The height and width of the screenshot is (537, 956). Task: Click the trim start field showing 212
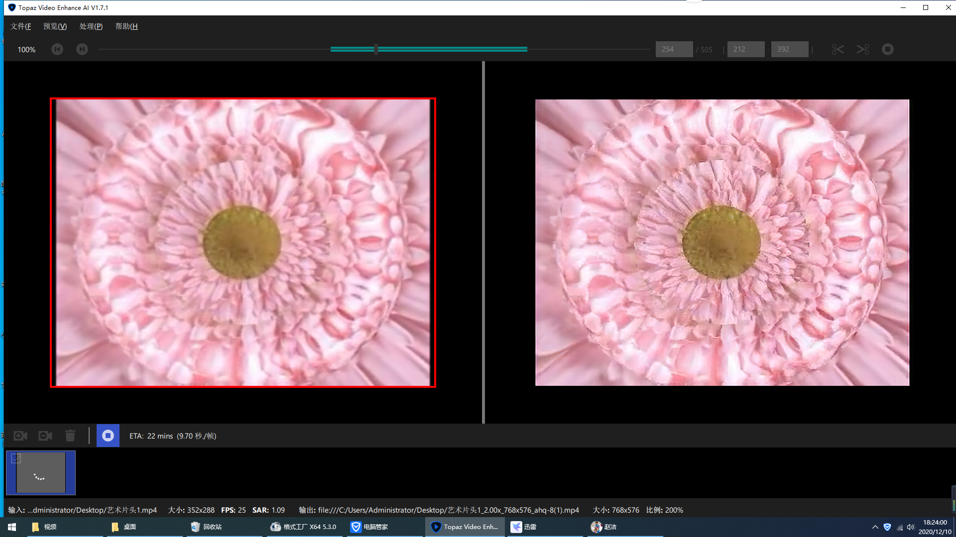point(746,49)
